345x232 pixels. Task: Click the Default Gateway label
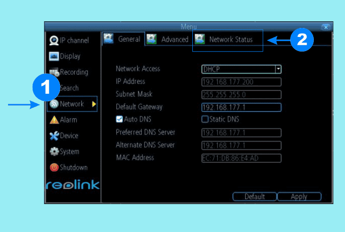click(x=139, y=107)
